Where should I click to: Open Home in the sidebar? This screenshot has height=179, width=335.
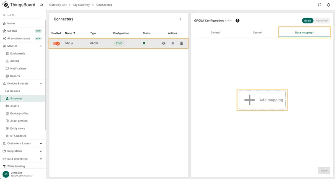click(x=23, y=23)
